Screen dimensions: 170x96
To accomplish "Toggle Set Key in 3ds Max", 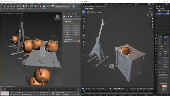I will coord(57,94).
